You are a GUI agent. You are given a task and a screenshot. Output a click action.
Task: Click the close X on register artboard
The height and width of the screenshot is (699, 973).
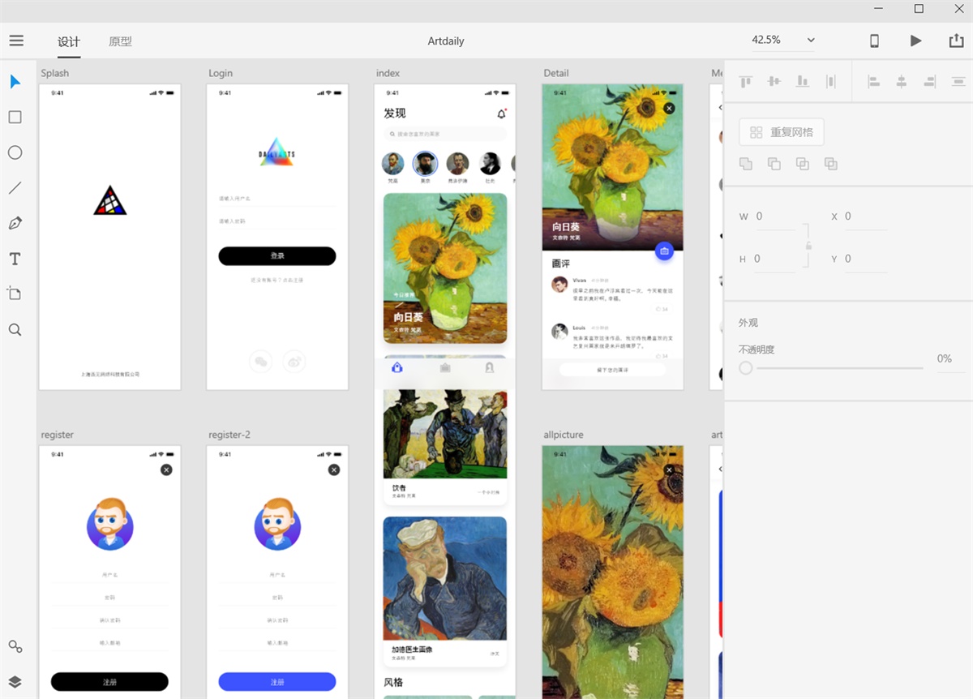tap(166, 470)
